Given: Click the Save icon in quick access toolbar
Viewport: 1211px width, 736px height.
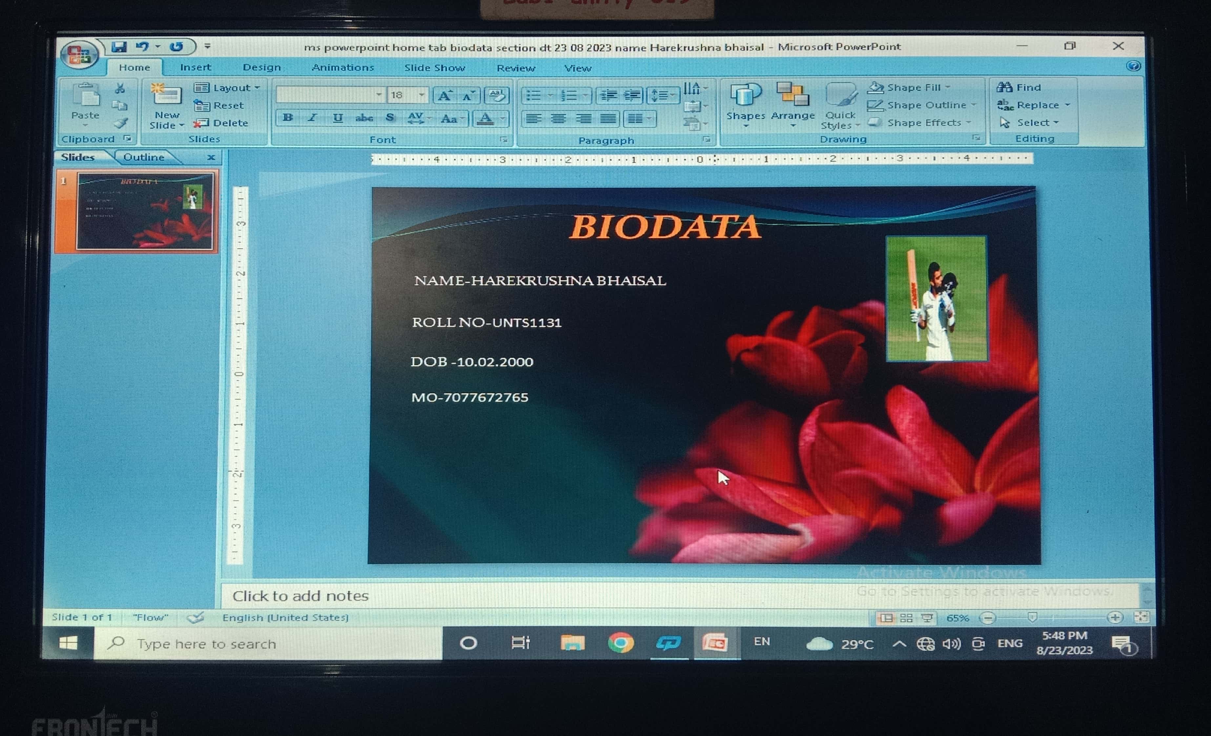Looking at the screenshot, I should (x=118, y=47).
